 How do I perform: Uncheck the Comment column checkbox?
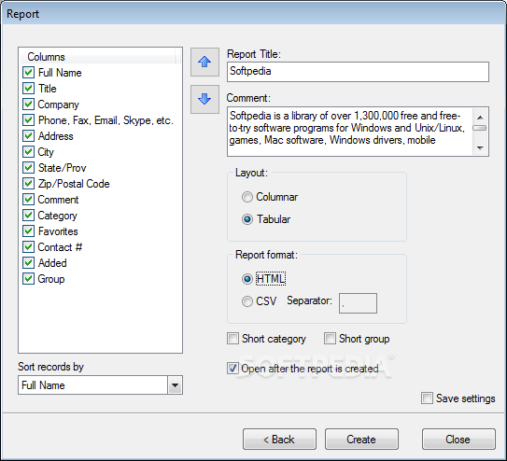click(x=28, y=200)
